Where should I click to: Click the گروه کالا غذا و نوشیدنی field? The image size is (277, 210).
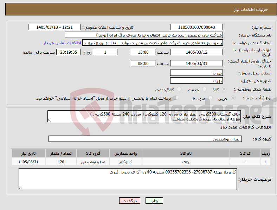[x=145, y=139]
